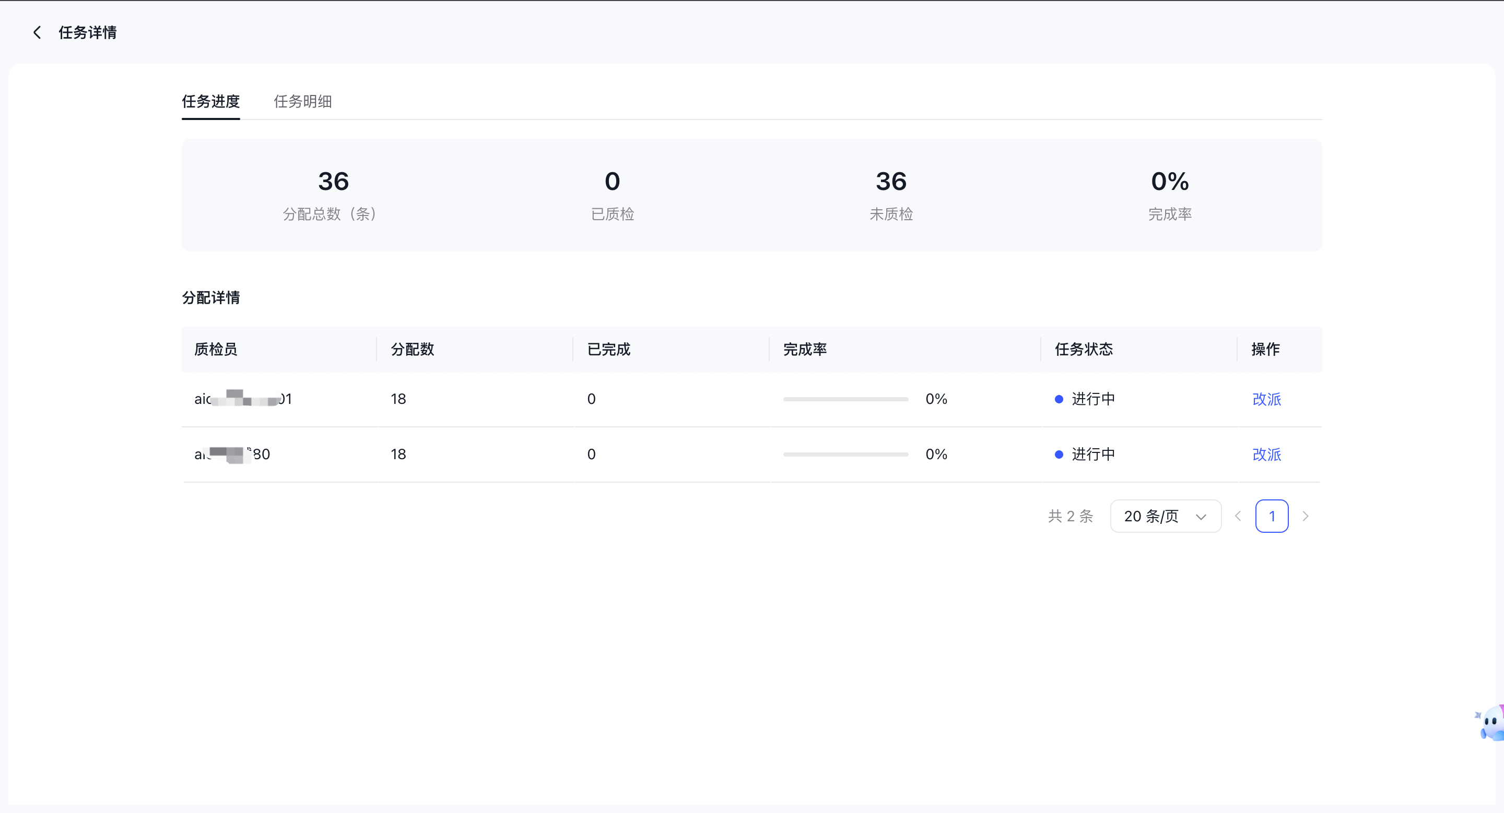This screenshot has height=813, width=1504.
Task: Select the 任务进度 tab
Action: tap(211, 101)
